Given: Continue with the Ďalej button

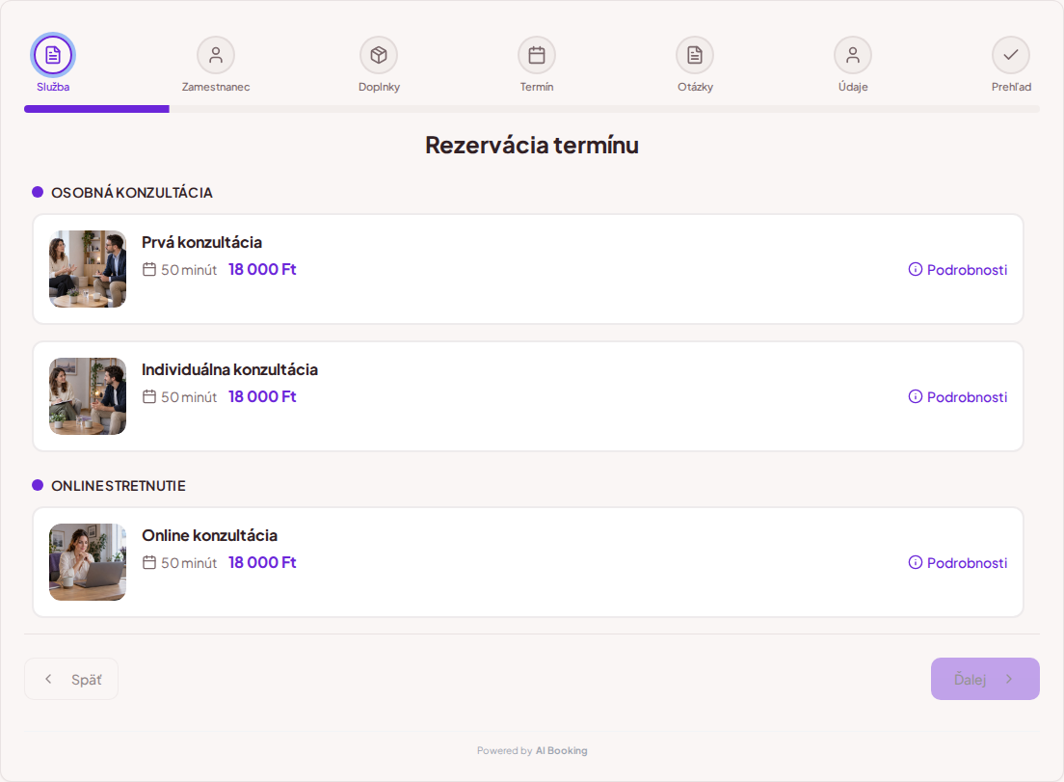Looking at the screenshot, I should pyautogui.click(x=985, y=679).
